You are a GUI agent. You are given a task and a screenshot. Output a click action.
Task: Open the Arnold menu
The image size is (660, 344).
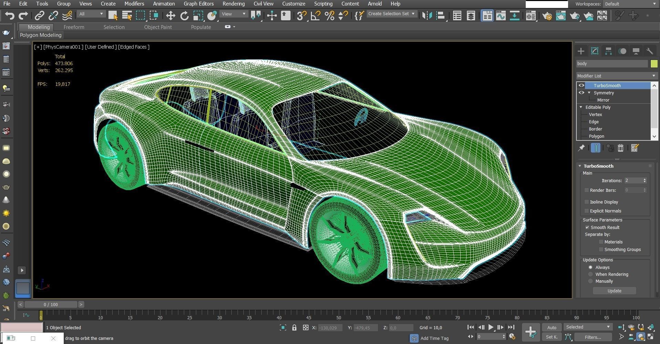(375, 4)
